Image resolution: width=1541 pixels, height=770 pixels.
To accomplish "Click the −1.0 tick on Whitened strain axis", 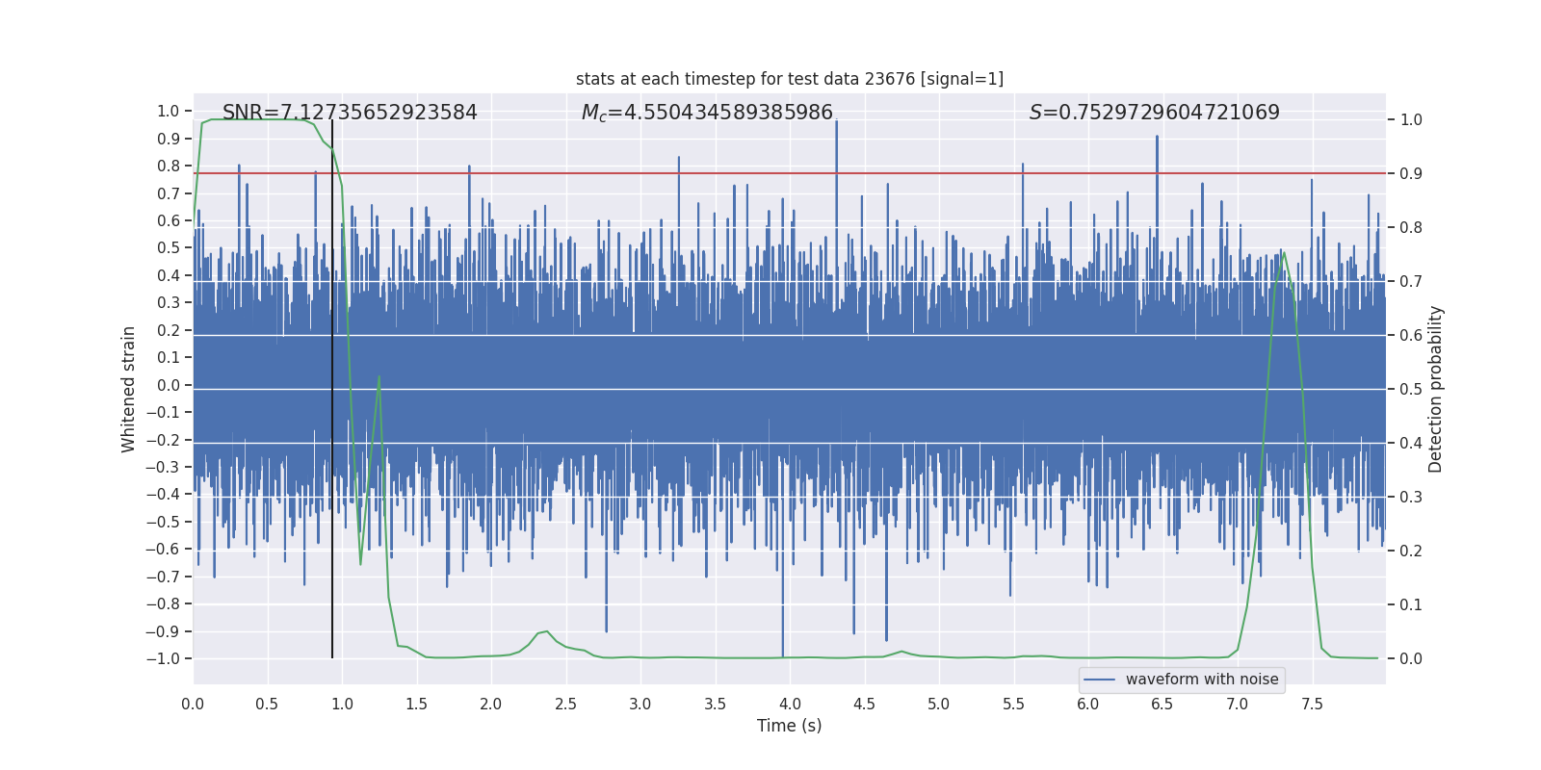I will (163, 659).
